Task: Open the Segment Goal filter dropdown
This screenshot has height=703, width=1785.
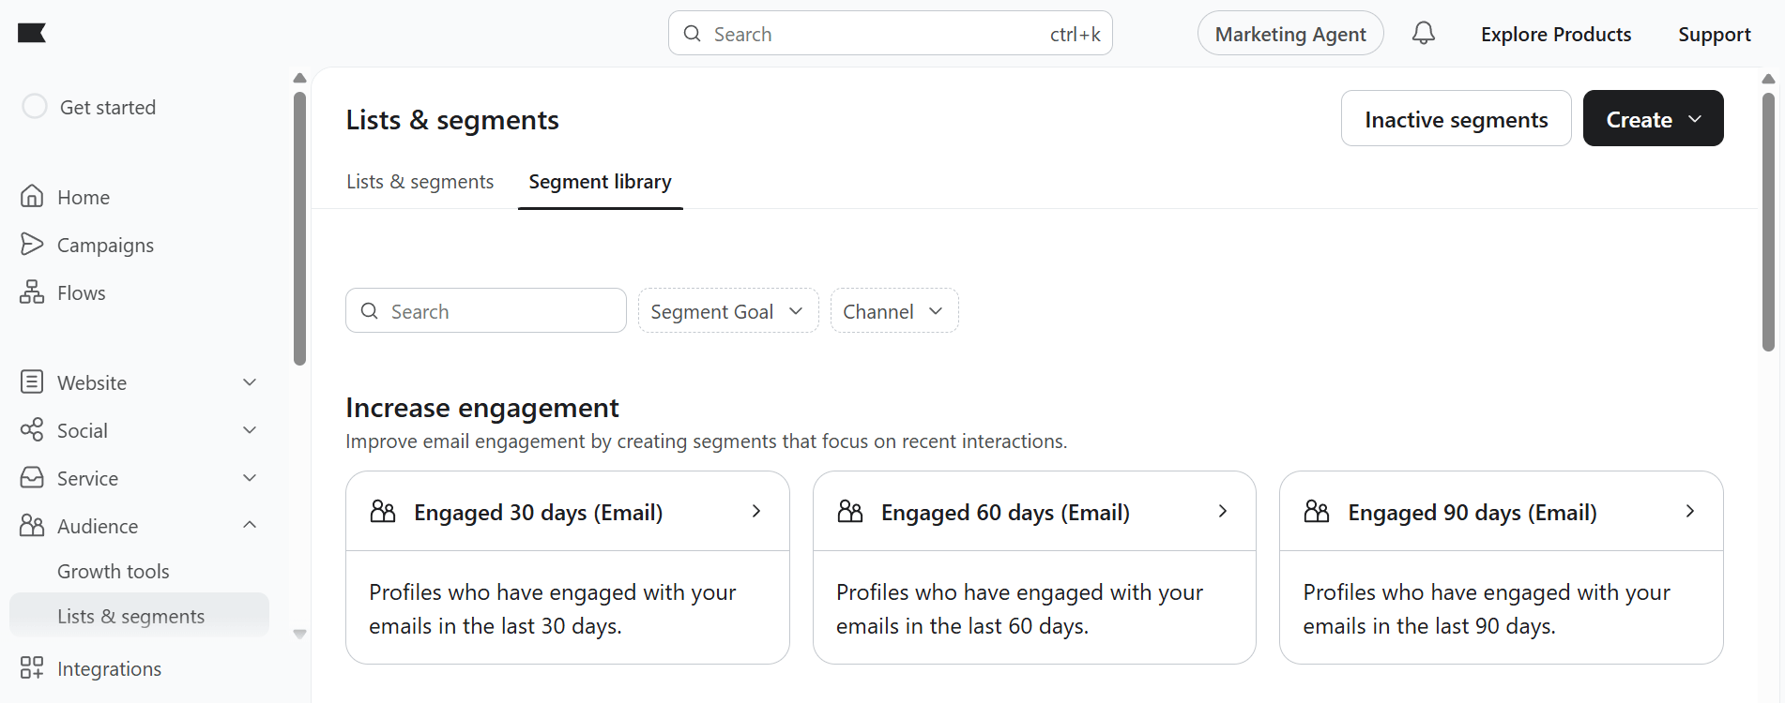Action: [x=728, y=310]
